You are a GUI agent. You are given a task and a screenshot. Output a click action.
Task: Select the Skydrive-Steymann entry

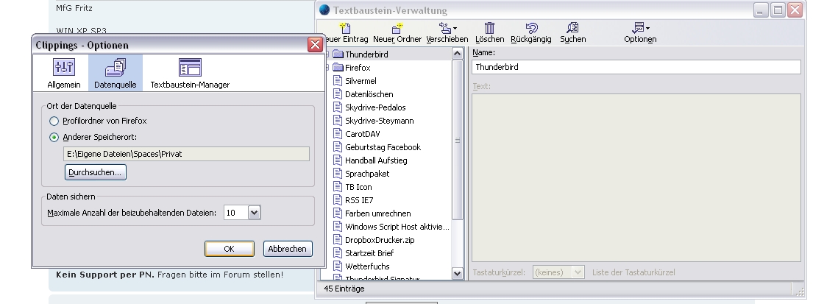tap(380, 121)
